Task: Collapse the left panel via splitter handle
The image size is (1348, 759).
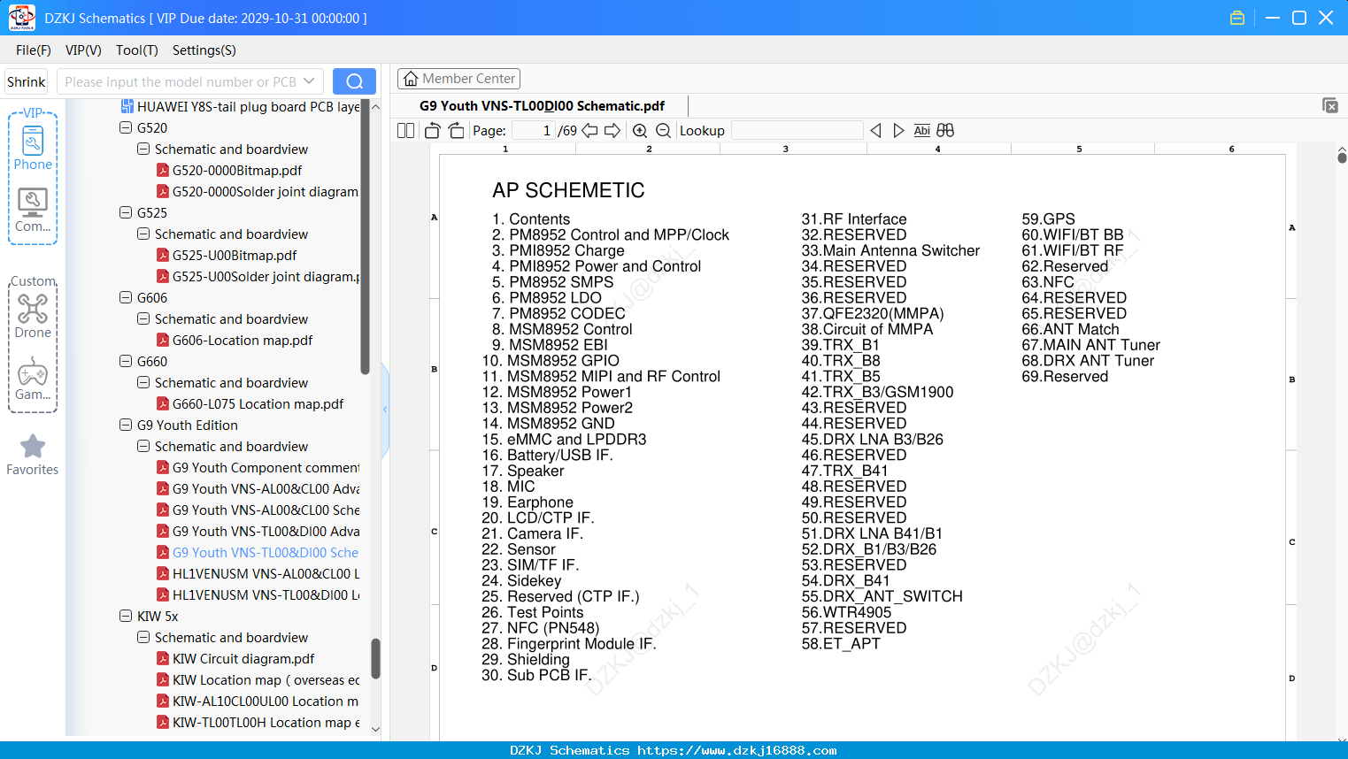Action: [x=385, y=410]
